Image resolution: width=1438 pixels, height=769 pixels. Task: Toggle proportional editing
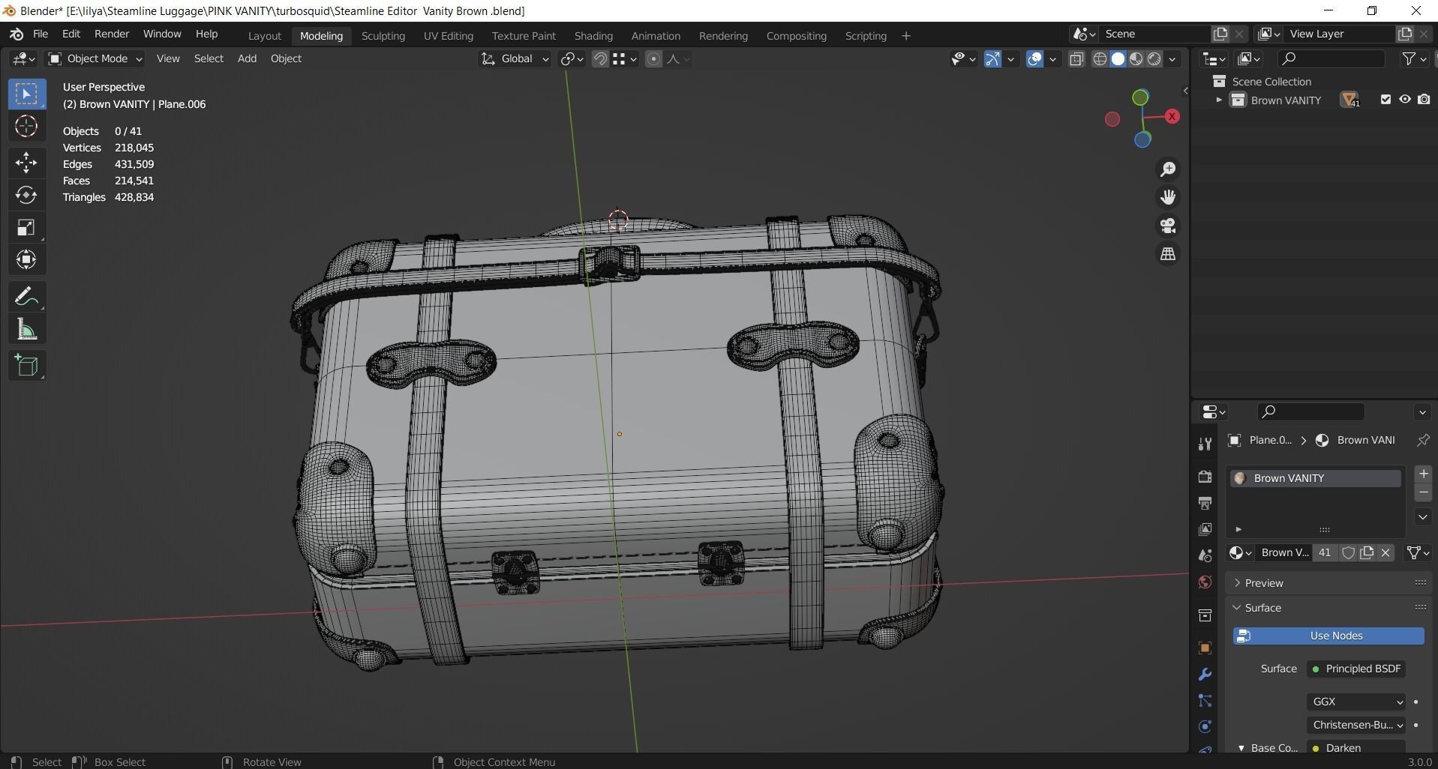click(x=653, y=59)
